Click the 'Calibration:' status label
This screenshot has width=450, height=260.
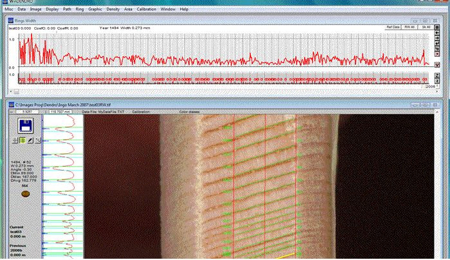(x=141, y=111)
